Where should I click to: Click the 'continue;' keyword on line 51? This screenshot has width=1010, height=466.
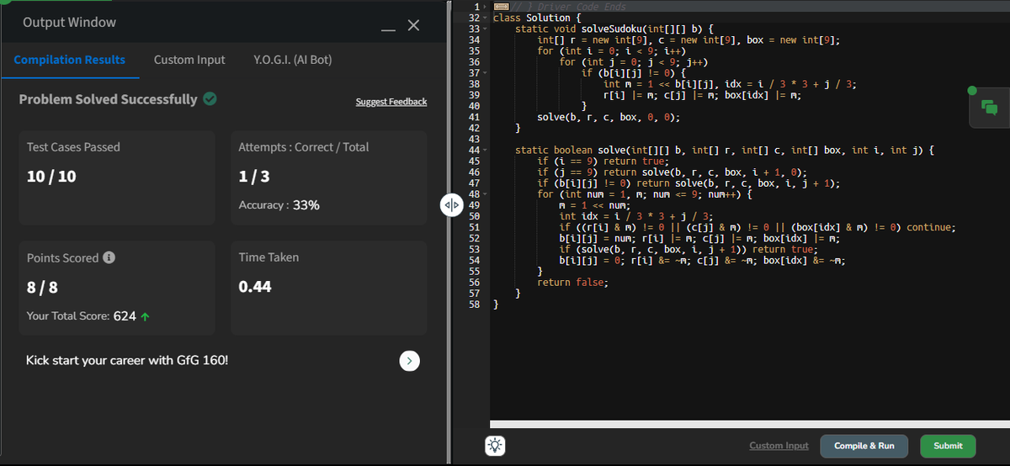coord(932,227)
